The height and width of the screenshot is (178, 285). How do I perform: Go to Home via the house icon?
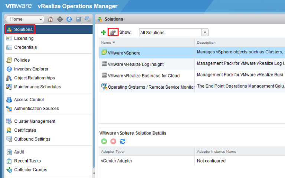click(50, 19)
